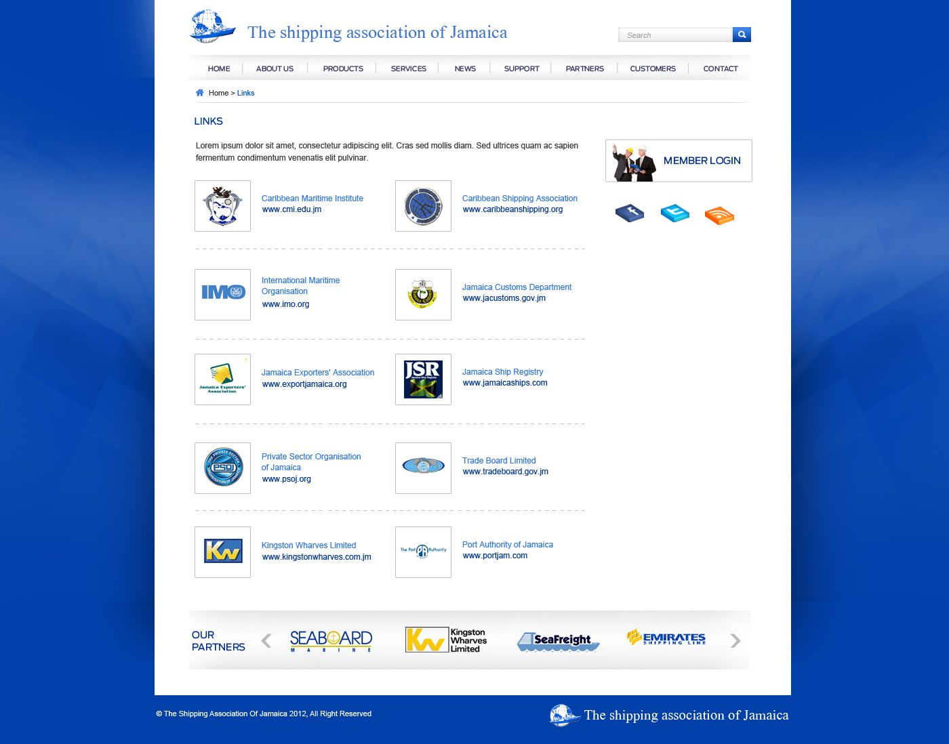Click the Jamaica Customs Department crest
This screenshot has height=744, width=949.
coord(423,295)
